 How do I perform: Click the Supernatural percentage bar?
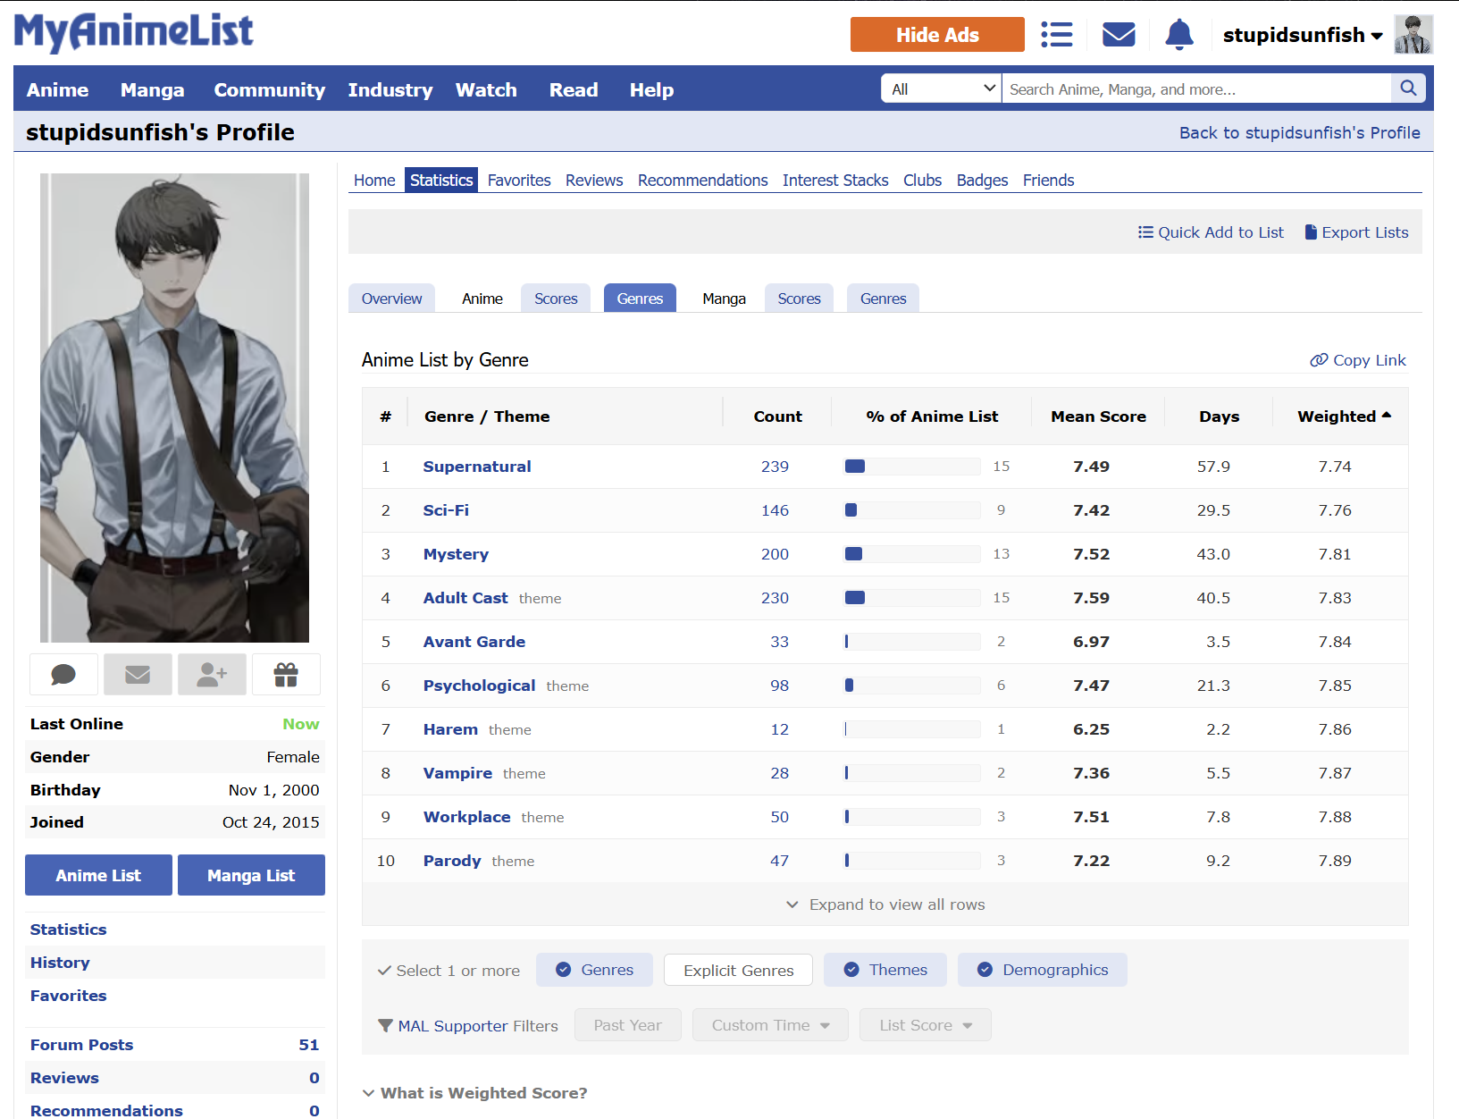point(911,467)
